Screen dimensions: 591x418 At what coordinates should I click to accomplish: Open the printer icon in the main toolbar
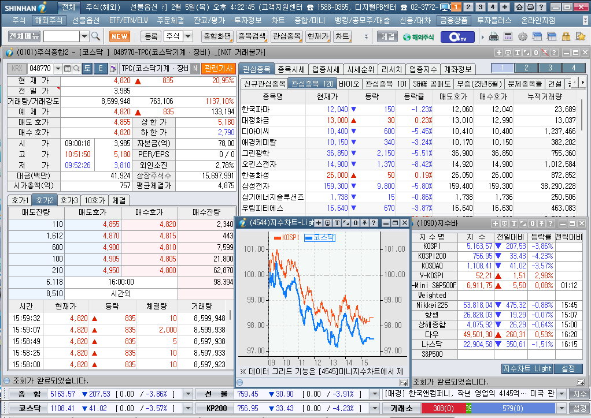494,36
